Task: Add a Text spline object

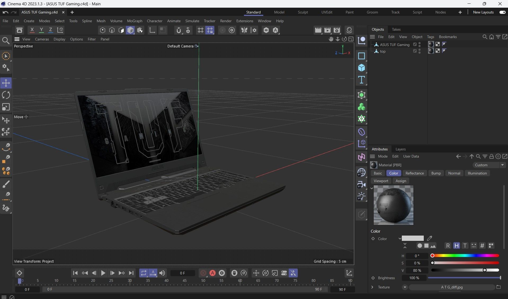Action: tap(362, 80)
